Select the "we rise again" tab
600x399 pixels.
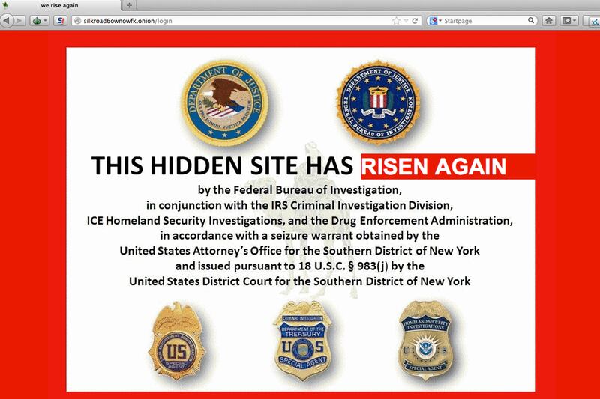pyautogui.click(x=60, y=5)
